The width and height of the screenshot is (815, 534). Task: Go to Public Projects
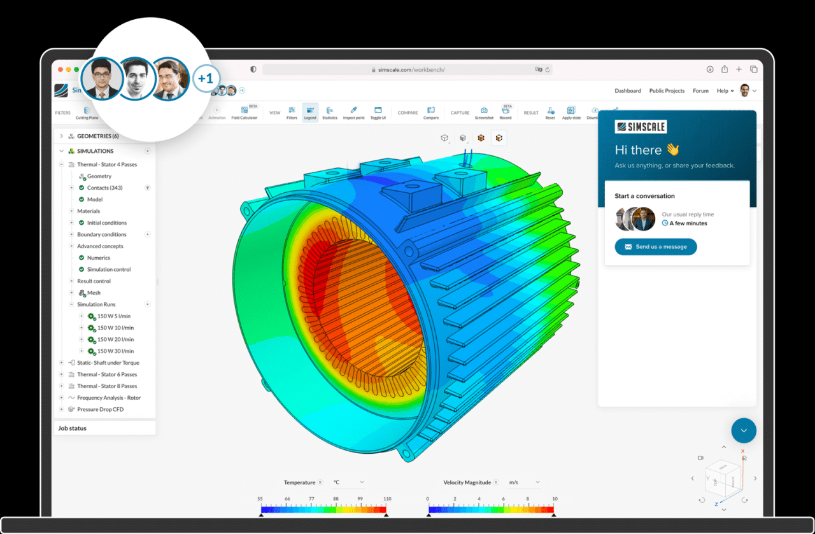(667, 91)
